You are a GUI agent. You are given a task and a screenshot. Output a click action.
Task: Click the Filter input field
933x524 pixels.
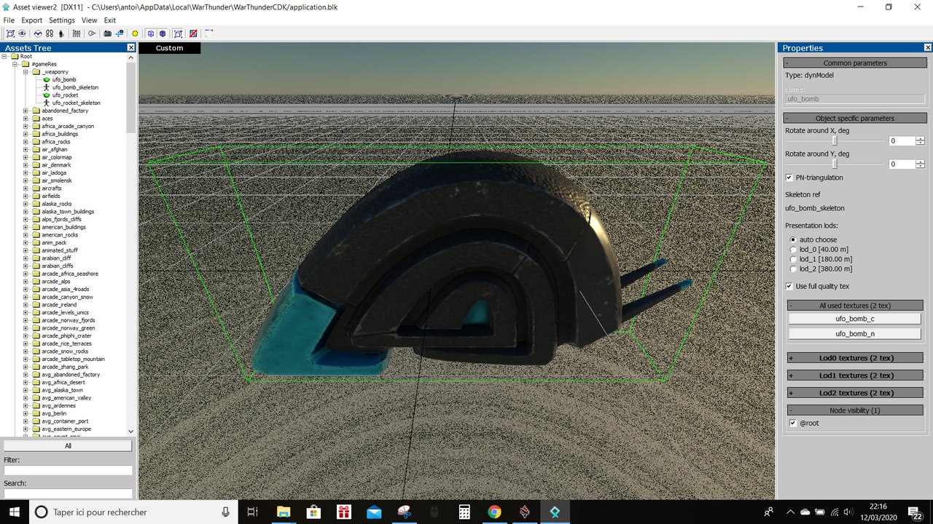pyautogui.click(x=68, y=471)
